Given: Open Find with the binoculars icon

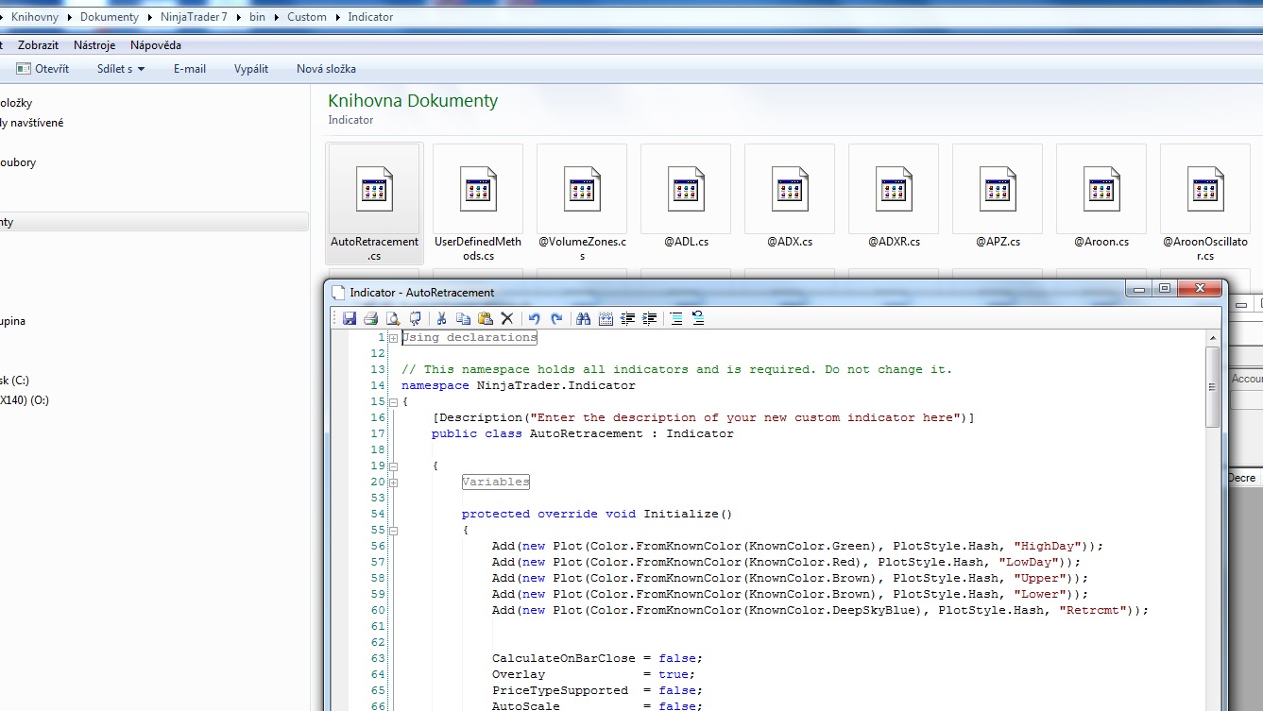Looking at the screenshot, I should 584,319.
